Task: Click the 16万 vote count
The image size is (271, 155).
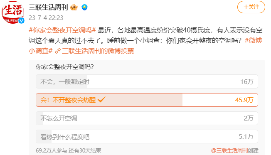Action: [x=247, y=81]
